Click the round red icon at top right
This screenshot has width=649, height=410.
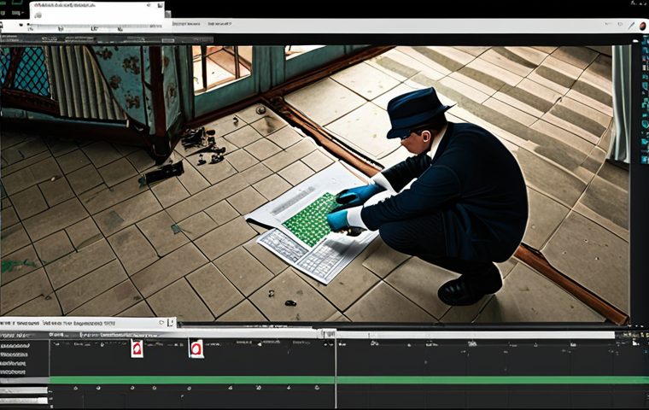coord(643,26)
